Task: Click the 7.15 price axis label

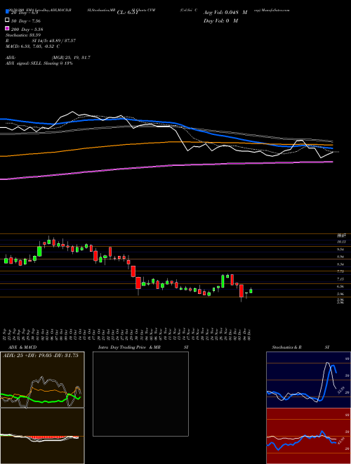Action: click(340, 279)
